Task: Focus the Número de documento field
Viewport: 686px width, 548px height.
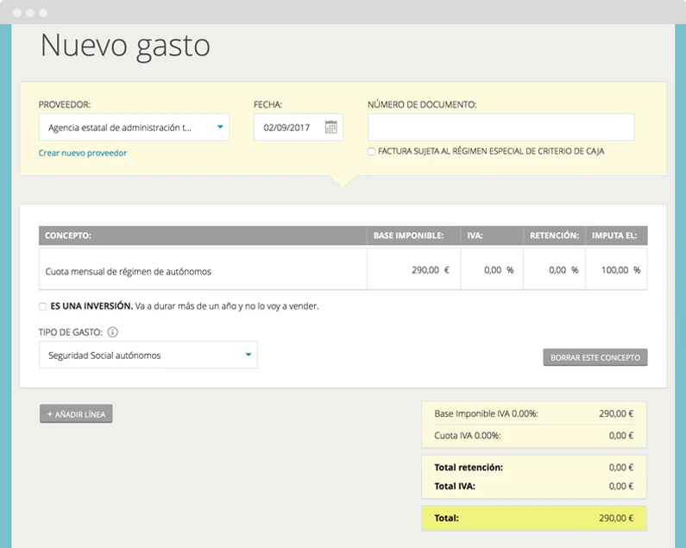Action: (501, 128)
